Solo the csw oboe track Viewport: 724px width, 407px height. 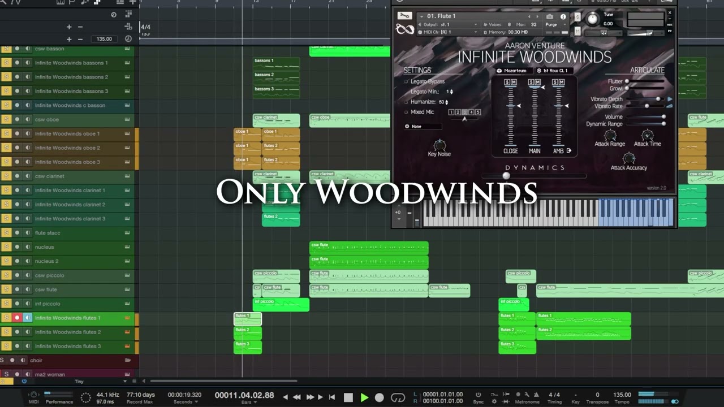coord(6,119)
